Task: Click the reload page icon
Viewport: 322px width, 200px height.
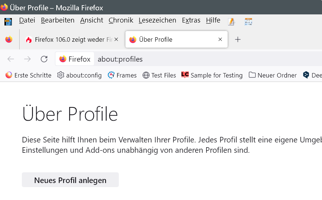Action: [x=44, y=59]
